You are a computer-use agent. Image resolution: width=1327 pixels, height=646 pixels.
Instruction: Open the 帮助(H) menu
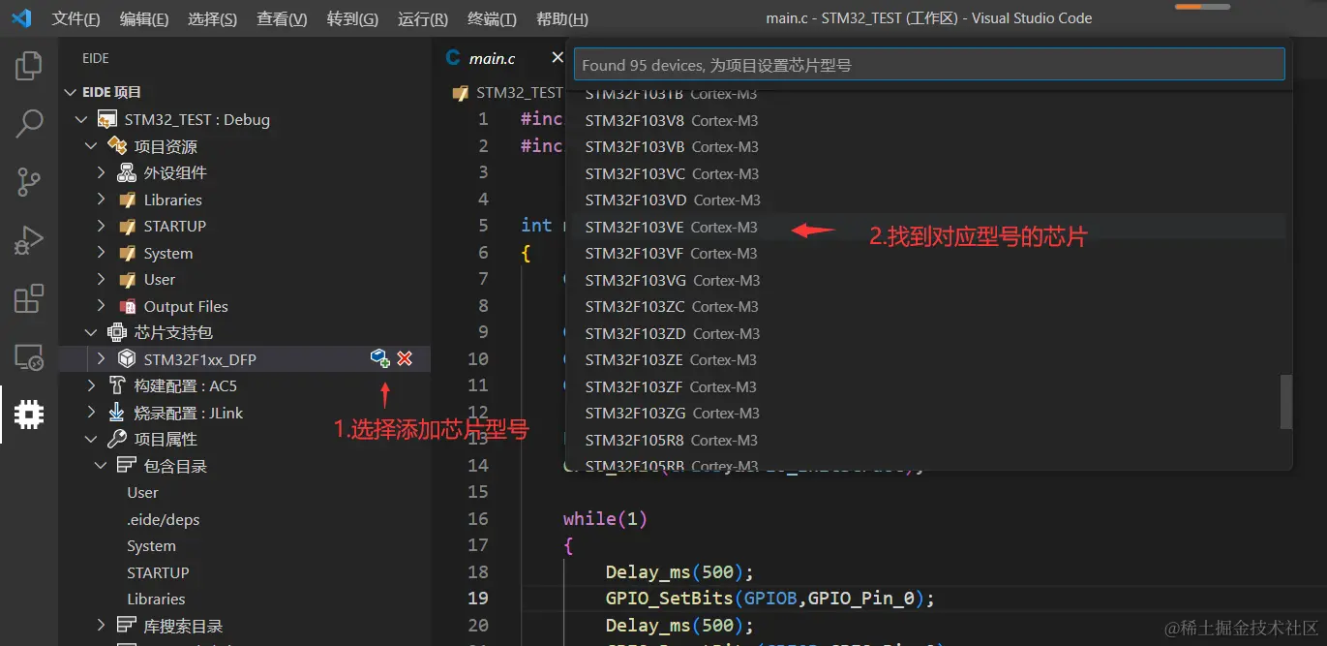(x=562, y=18)
